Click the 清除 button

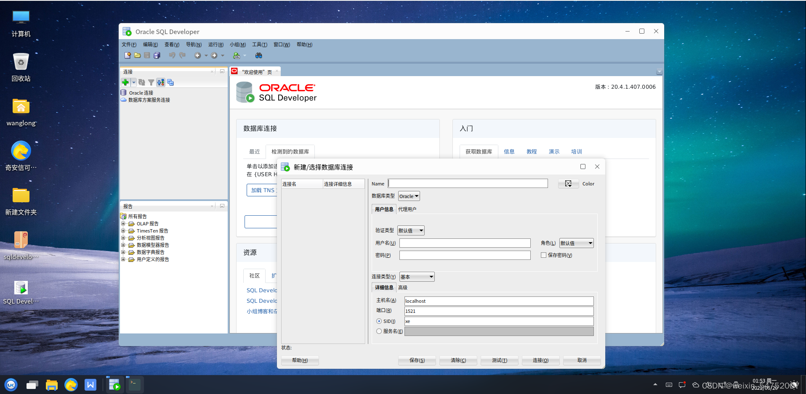458,360
